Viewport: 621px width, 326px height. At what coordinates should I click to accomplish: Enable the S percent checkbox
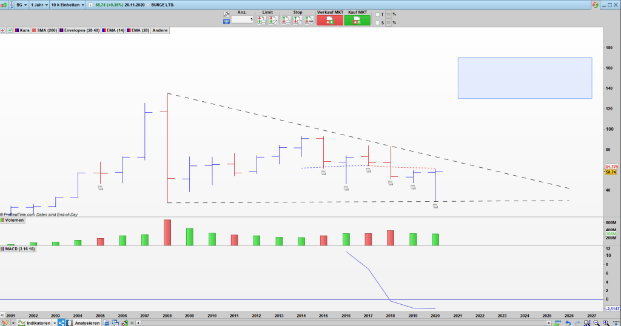377,23
